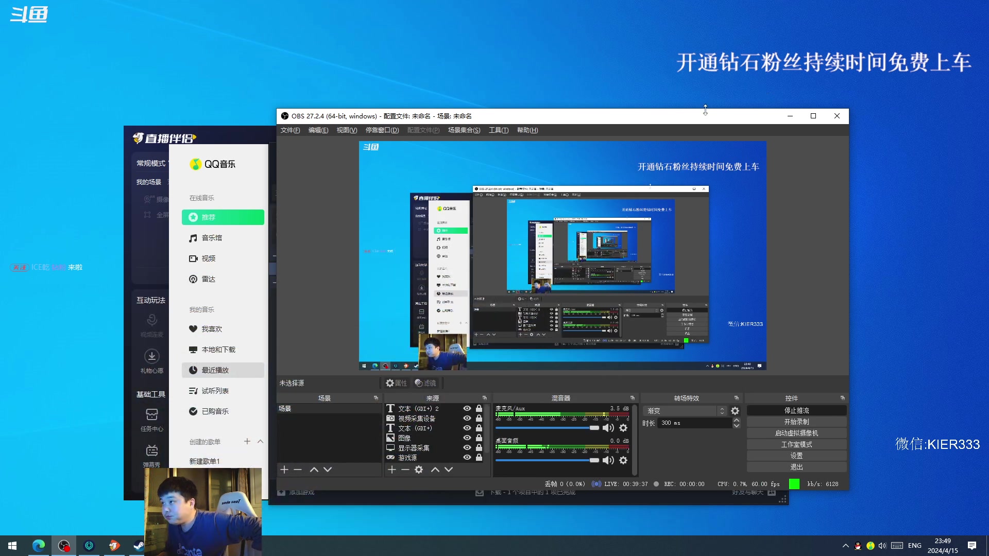Image resolution: width=989 pixels, height=556 pixels.
Task: Click the 滤镜 filters button
Action: pyautogui.click(x=425, y=383)
